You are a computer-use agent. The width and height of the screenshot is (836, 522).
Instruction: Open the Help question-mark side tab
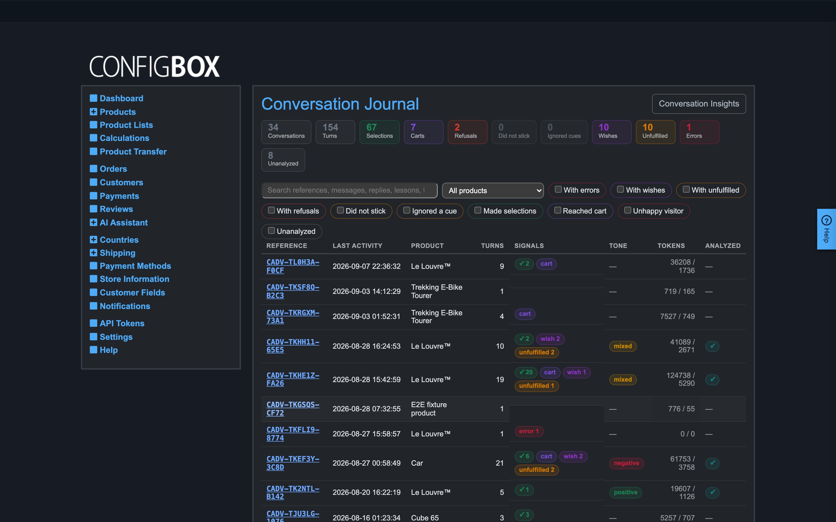(826, 229)
